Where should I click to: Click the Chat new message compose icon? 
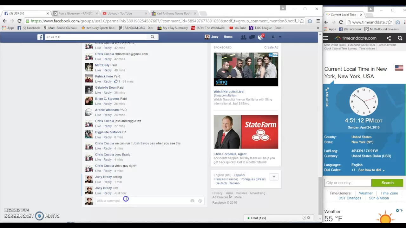(304, 218)
